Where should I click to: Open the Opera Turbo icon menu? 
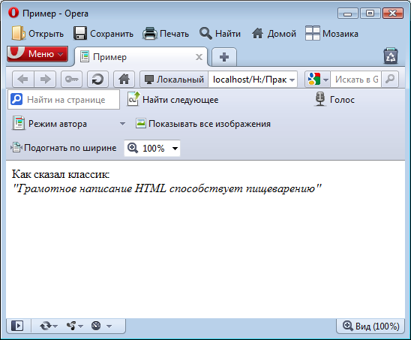[96, 326]
